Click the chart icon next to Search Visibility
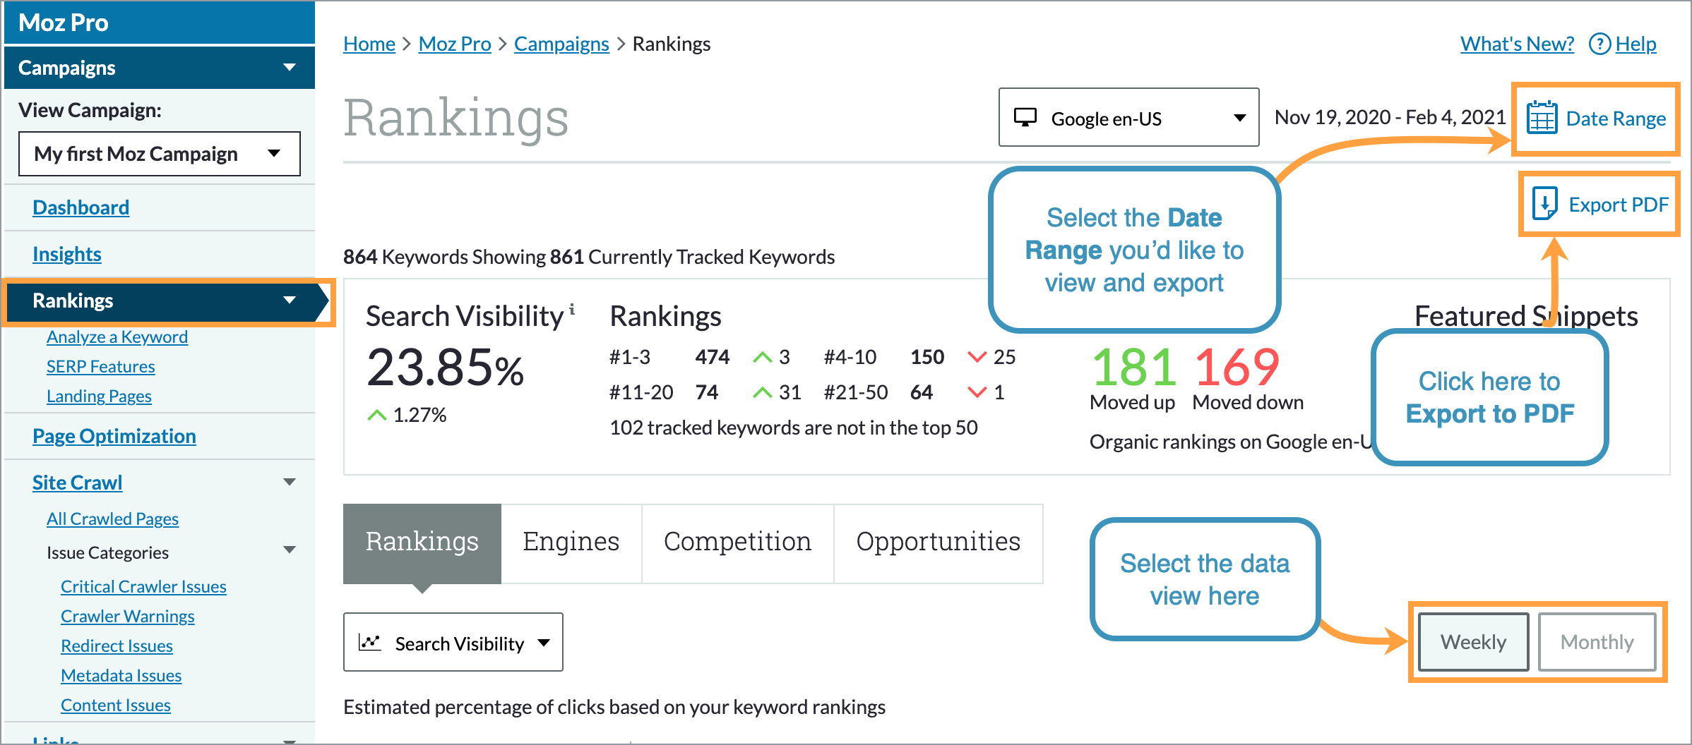The image size is (1692, 745). [370, 642]
